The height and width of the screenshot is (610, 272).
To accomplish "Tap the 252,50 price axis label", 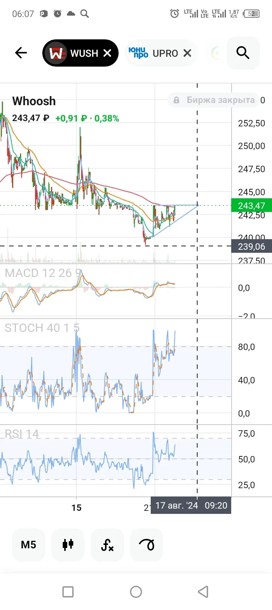I will click(252, 123).
